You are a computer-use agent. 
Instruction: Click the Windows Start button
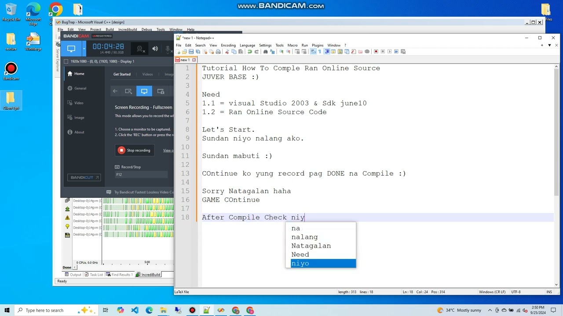(7, 310)
